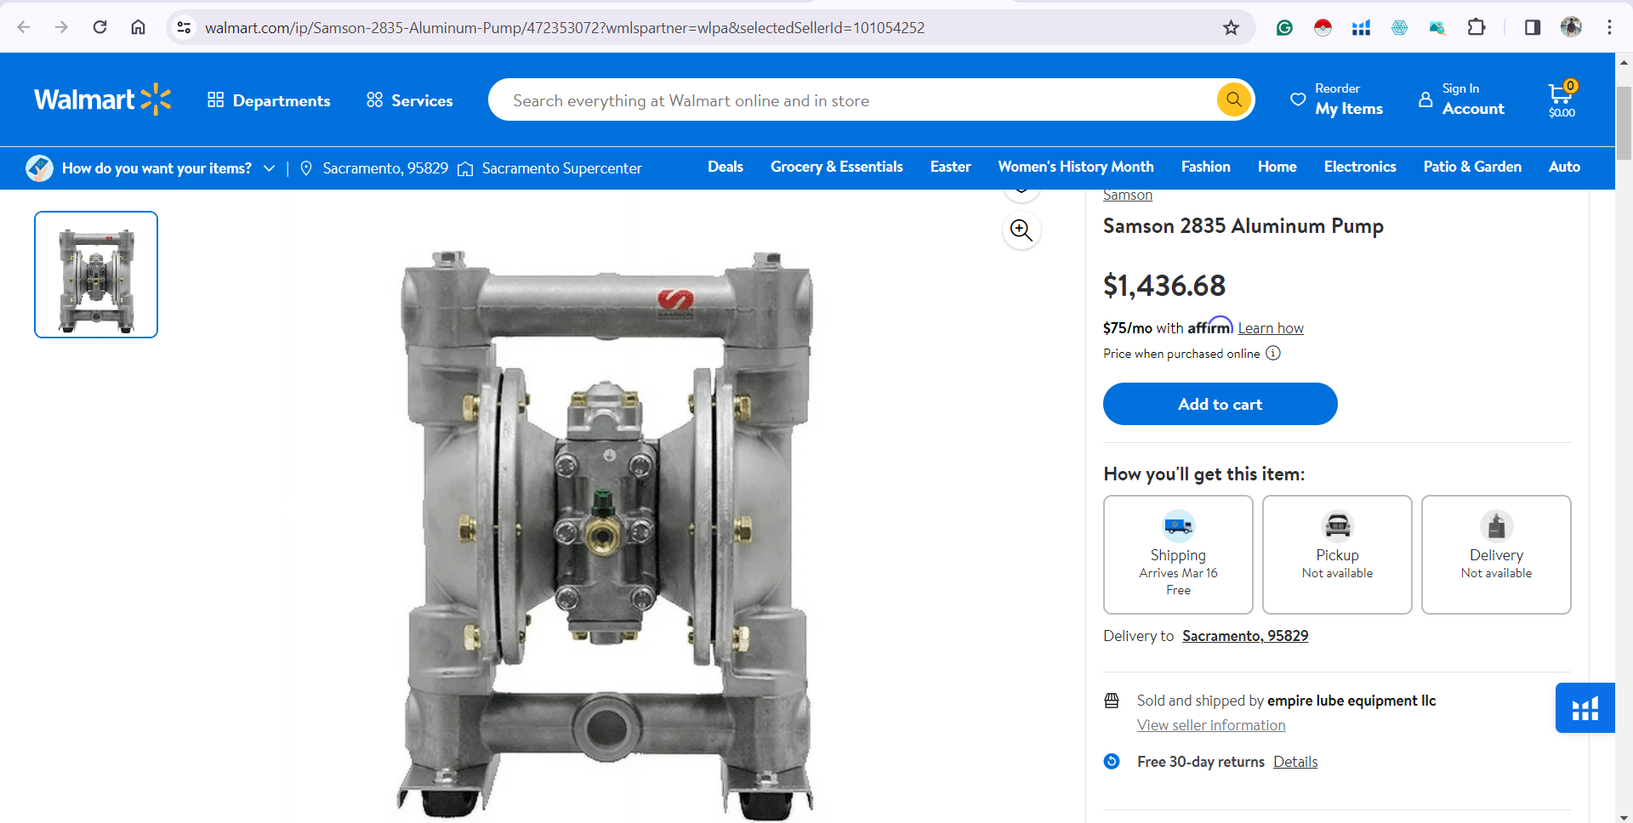The height and width of the screenshot is (823, 1633).
Task: Open the blue bar-chart extension in toolbar
Action: (x=1361, y=27)
